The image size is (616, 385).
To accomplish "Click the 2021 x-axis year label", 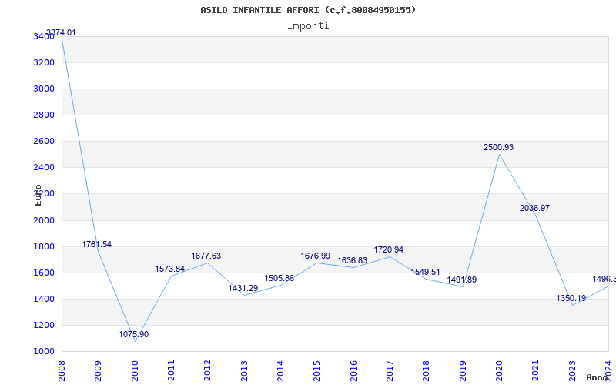I will [x=535, y=370].
